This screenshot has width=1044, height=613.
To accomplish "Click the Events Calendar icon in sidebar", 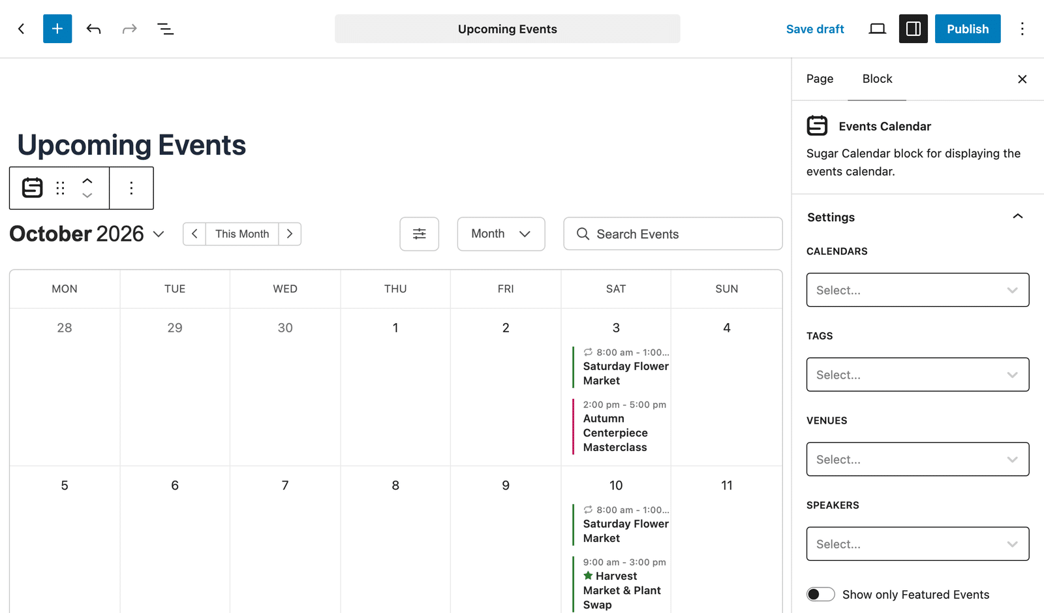I will click(817, 125).
